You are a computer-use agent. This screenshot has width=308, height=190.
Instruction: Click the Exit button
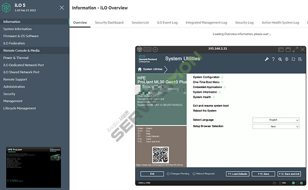pyautogui.click(x=152, y=174)
